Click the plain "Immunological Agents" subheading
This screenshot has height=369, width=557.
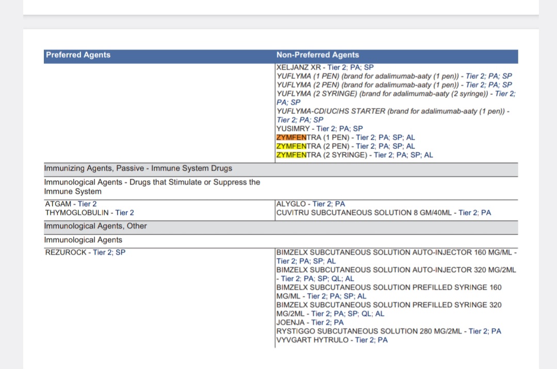83,240
